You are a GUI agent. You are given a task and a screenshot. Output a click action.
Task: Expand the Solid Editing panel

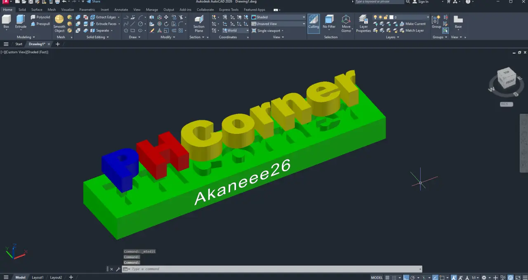click(x=97, y=37)
